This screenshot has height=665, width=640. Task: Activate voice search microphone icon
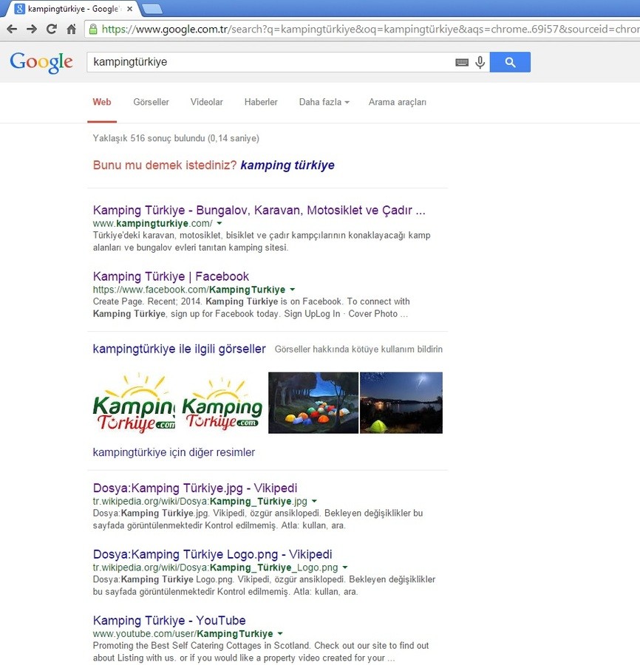pyautogui.click(x=480, y=62)
